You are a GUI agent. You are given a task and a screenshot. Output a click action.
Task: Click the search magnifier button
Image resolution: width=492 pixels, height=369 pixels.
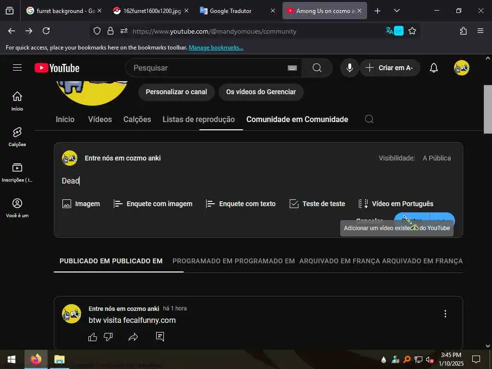coord(317,68)
